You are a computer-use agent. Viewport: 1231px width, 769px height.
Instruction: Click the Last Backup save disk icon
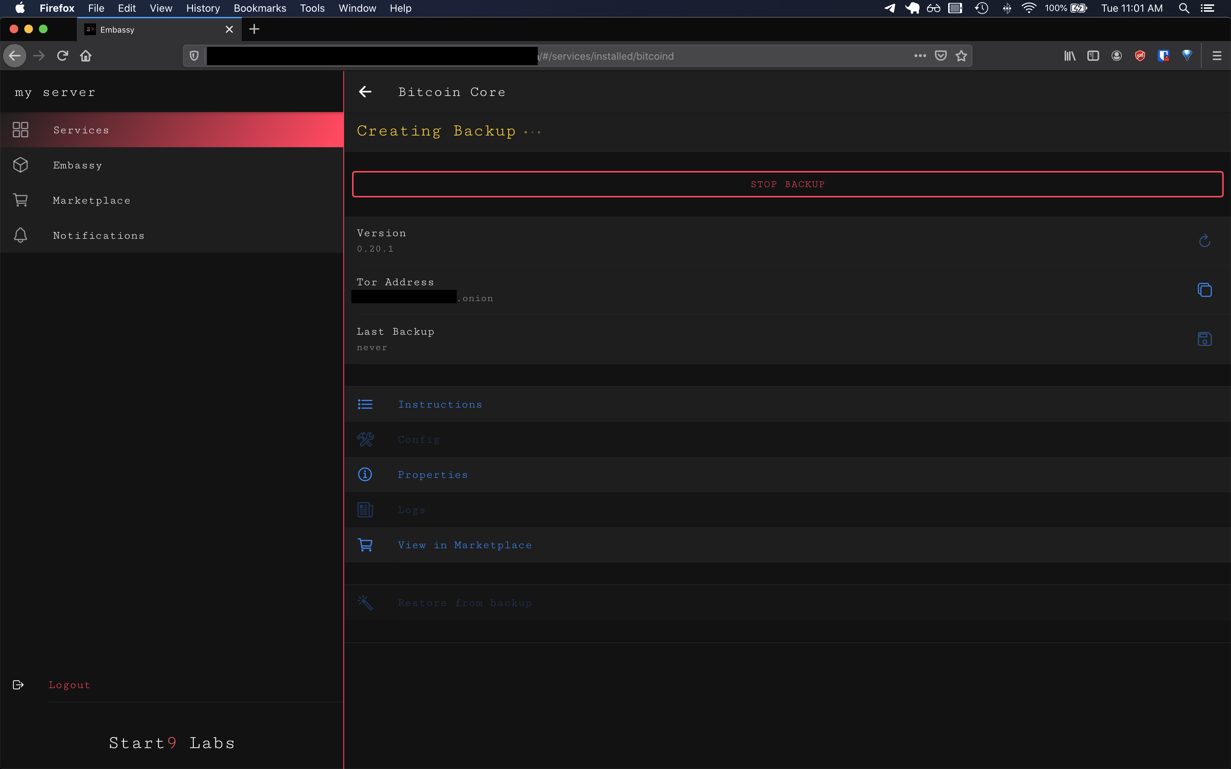(1204, 339)
